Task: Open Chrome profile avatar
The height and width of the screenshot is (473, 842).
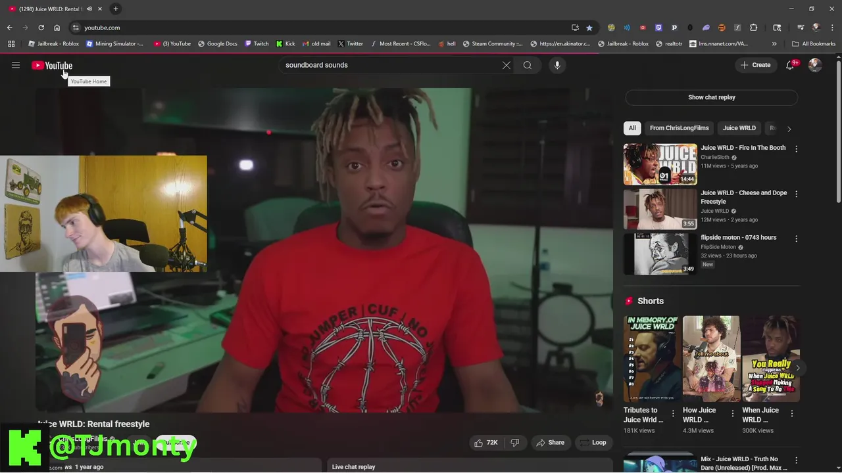Action: pyautogui.click(x=816, y=28)
